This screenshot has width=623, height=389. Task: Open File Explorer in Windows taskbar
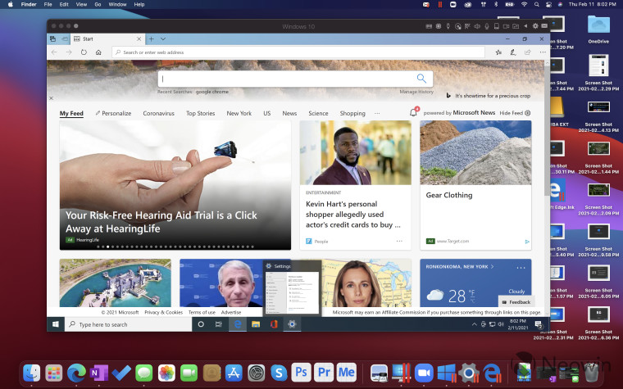click(x=256, y=324)
